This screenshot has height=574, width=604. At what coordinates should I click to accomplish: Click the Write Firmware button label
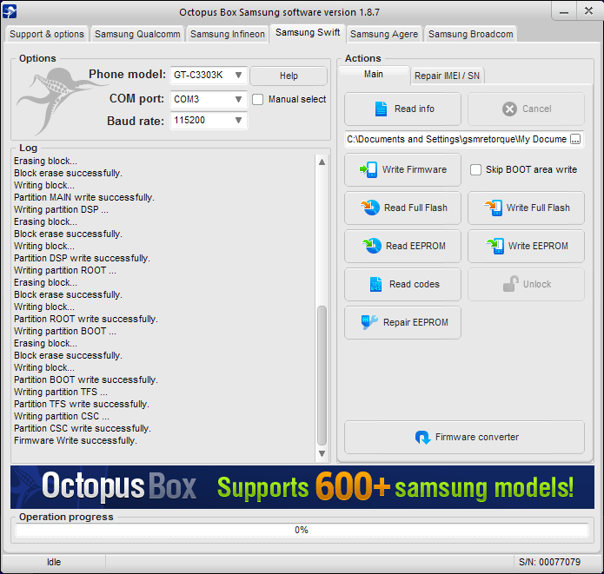[x=415, y=169]
